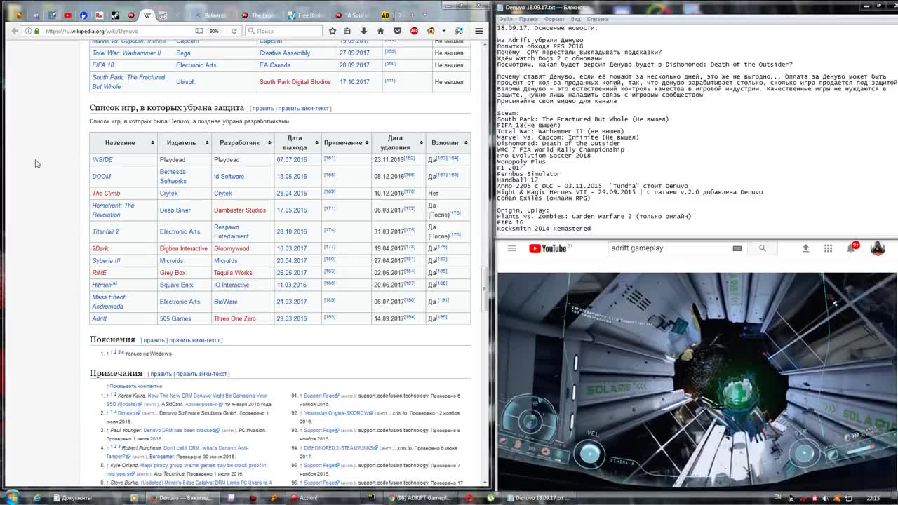
Task: Open YouTube on-screen keyboard icon
Action: tap(737, 248)
